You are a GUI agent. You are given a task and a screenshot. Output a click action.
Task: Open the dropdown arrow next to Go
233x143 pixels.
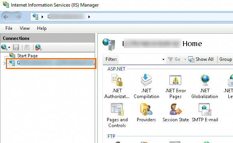pyautogui.click(x=185, y=59)
